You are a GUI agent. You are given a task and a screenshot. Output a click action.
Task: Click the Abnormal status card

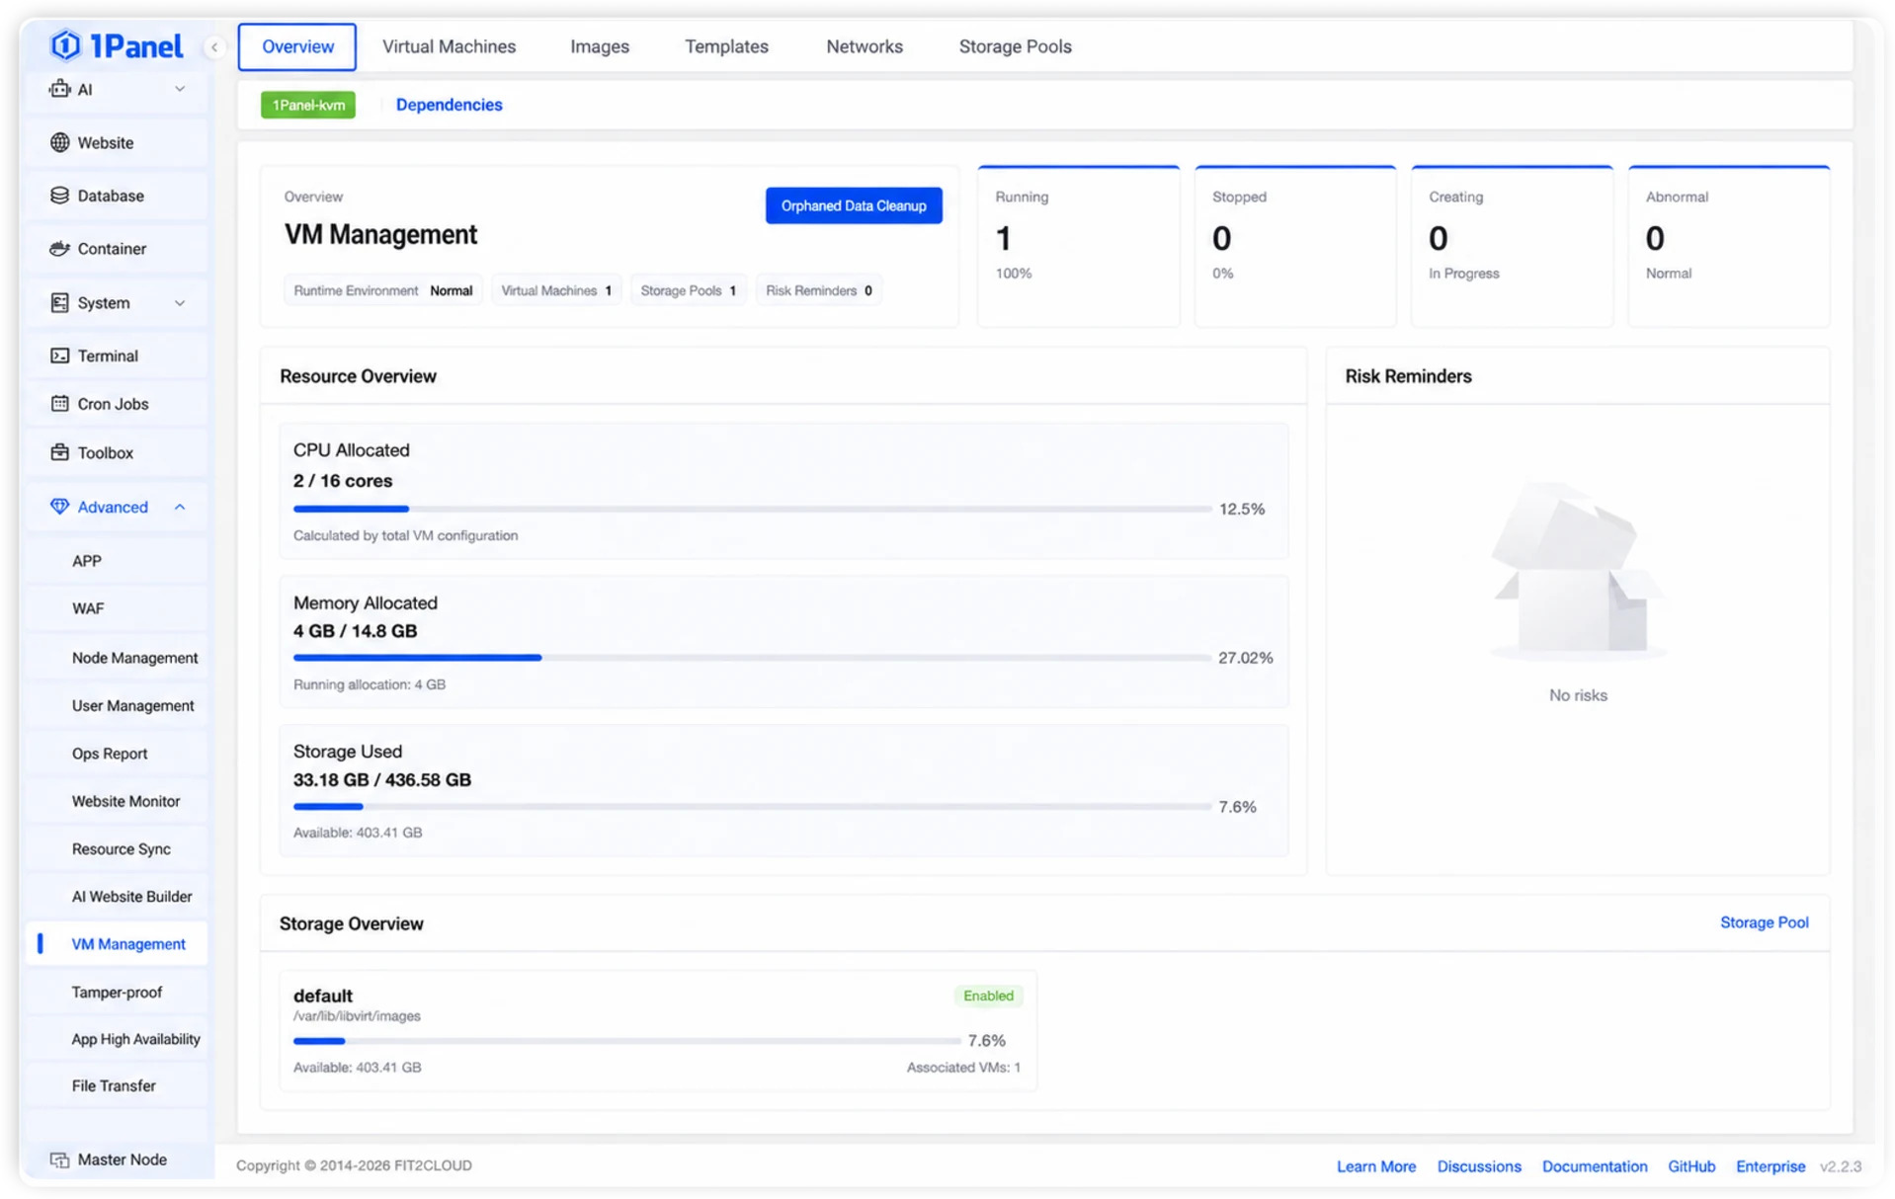(x=1729, y=246)
